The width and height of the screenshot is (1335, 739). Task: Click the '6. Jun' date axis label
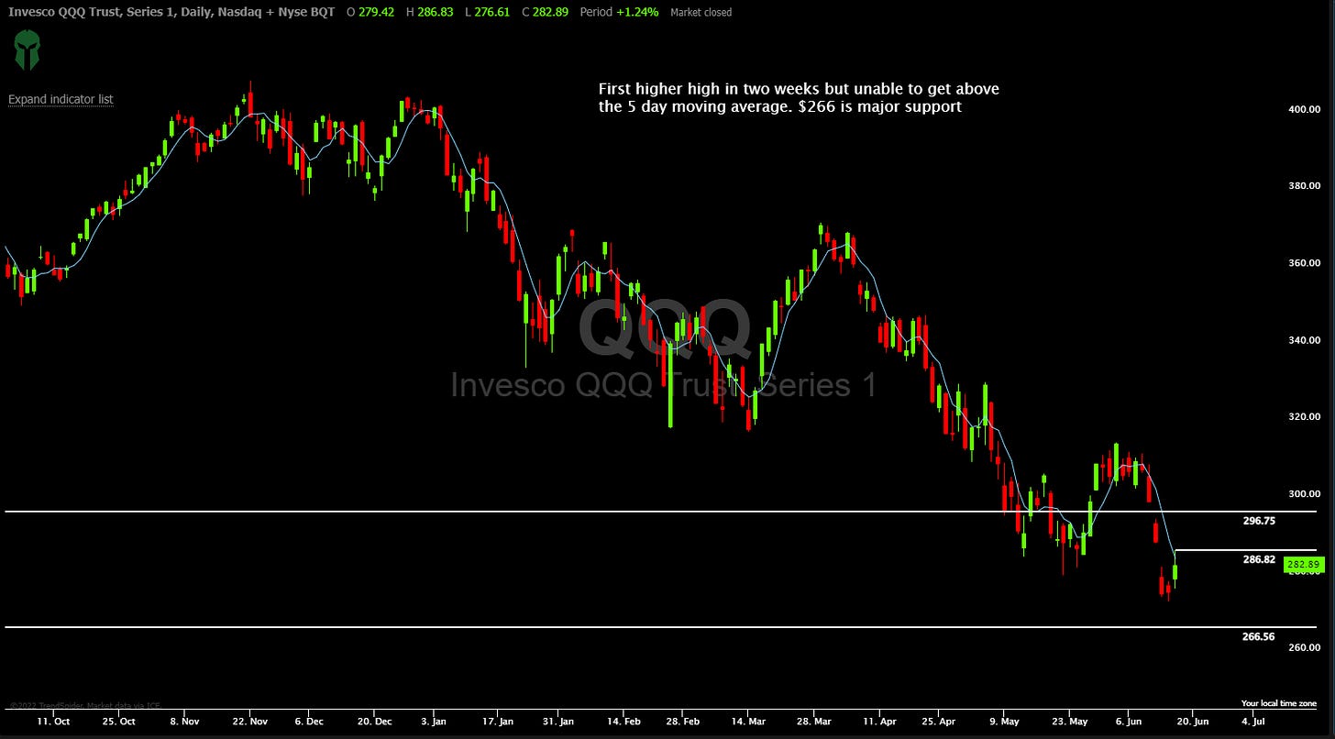pos(1130,722)
